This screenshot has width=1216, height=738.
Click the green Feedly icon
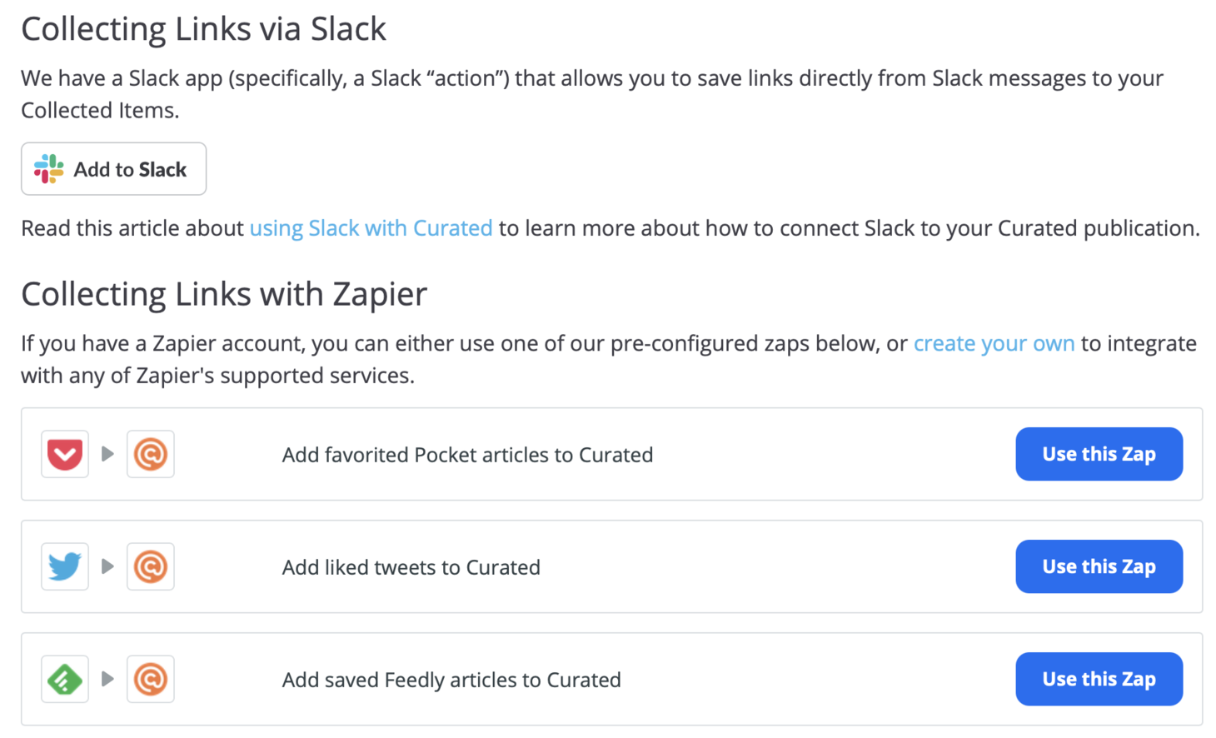(65, 679)
